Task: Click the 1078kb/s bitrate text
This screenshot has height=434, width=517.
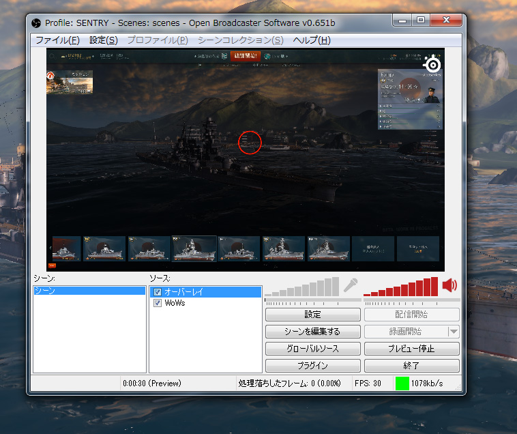Action: (427, 384)
